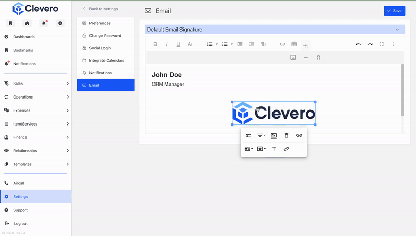416x236 pixels.
Task: Insert an unordered bullet list
Action: 225,44
